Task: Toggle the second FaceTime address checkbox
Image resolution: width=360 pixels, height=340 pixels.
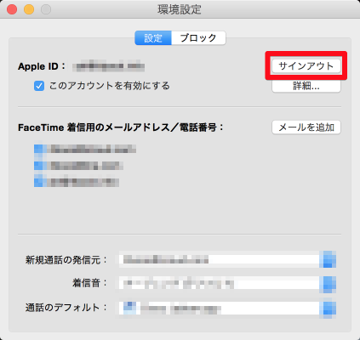Action: [x=38, y=166]
